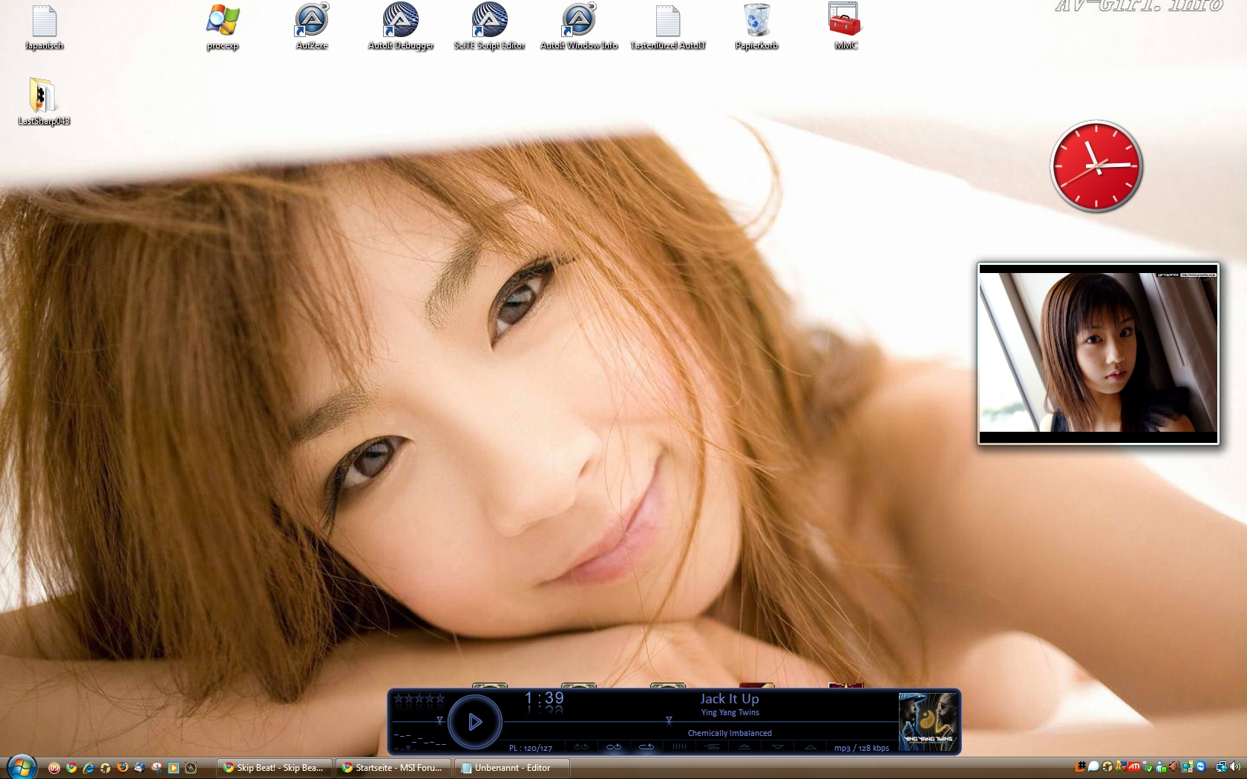The image size is (1247, 779).
Task: Click the ATI tray icon
Action: coord(1134,767)
